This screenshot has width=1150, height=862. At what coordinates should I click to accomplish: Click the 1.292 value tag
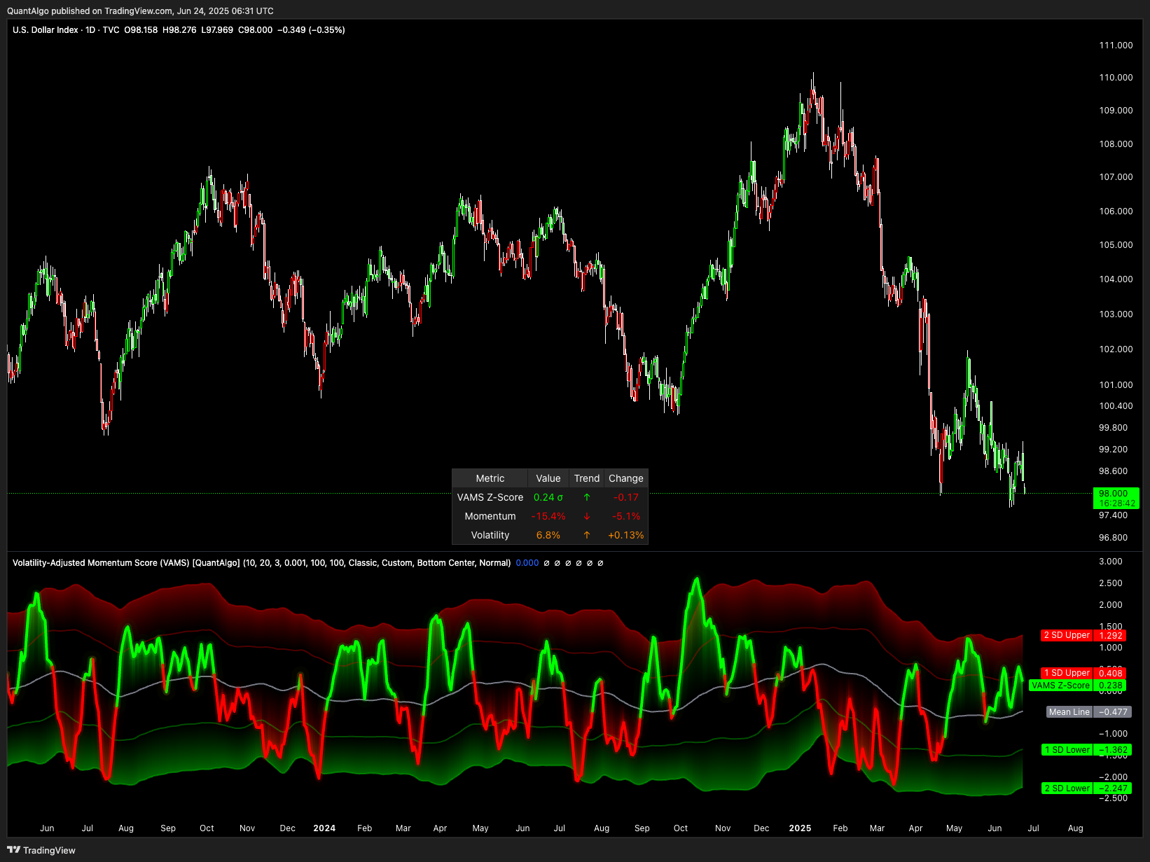[1111, 635]
